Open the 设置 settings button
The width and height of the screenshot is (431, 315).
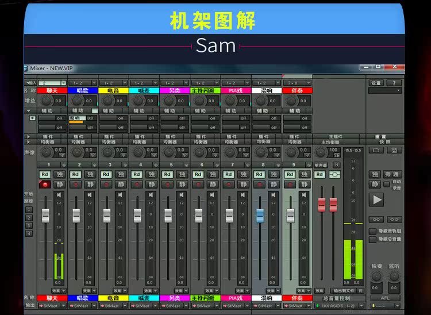click(x=376, y=83)
